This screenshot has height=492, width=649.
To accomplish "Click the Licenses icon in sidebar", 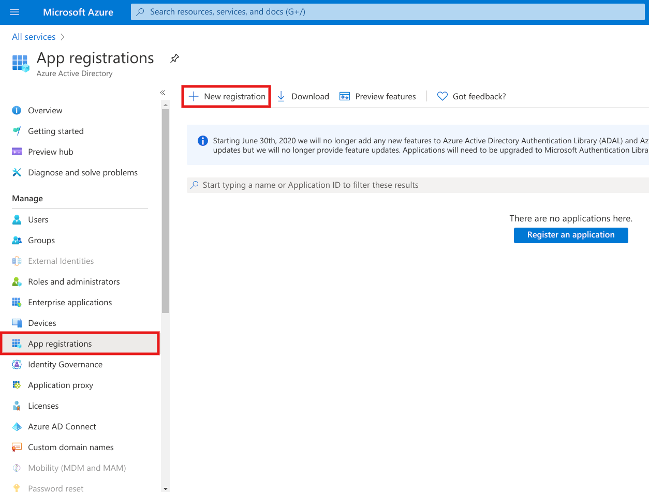I will [x=17, y=406].
